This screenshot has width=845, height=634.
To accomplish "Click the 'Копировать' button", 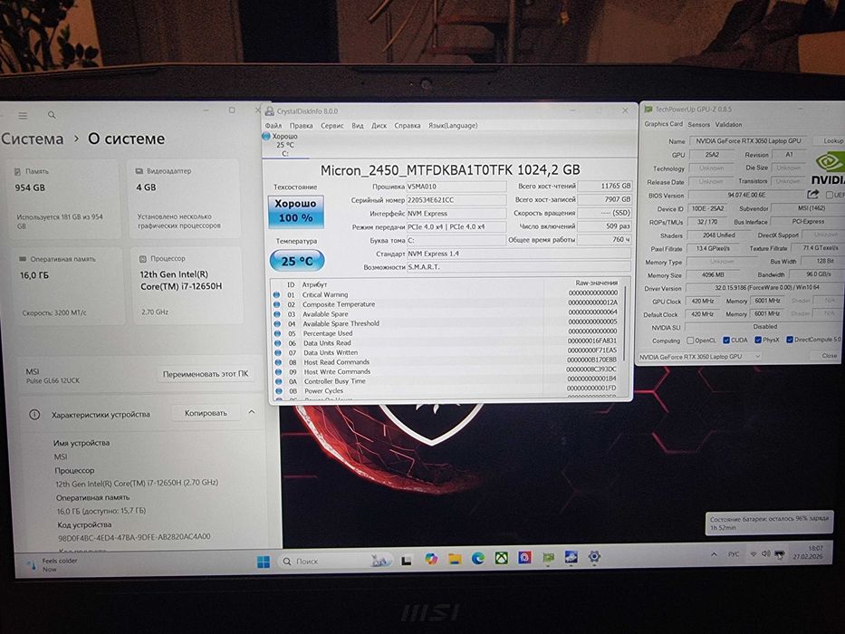I will click(x=206, y=413).
